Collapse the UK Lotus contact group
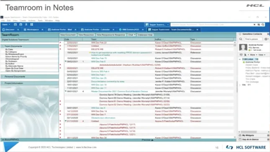Viewport: 270px width, 152px height. [x=240, y=59]
